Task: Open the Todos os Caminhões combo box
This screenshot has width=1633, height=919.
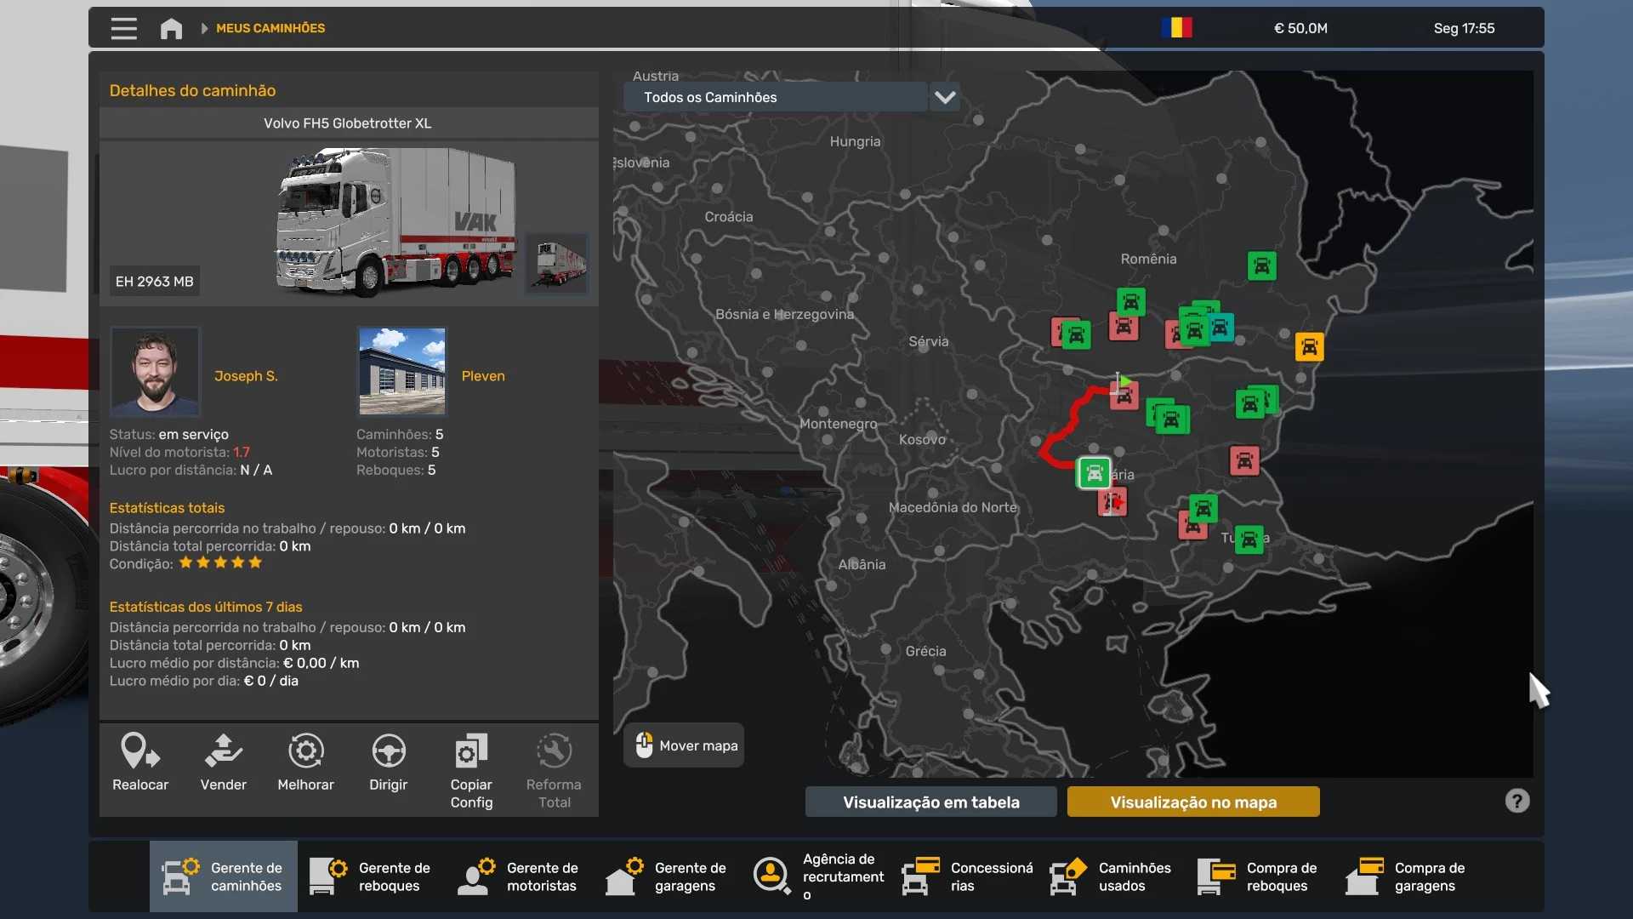Action: coord(774,97)
